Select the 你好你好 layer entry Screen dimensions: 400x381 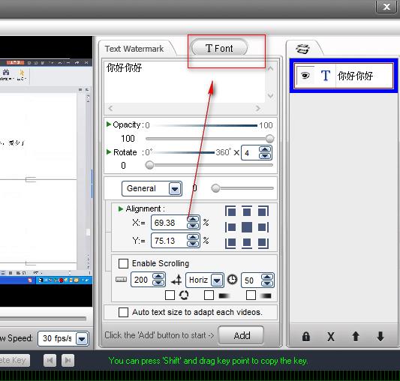(x=344, y=76)
